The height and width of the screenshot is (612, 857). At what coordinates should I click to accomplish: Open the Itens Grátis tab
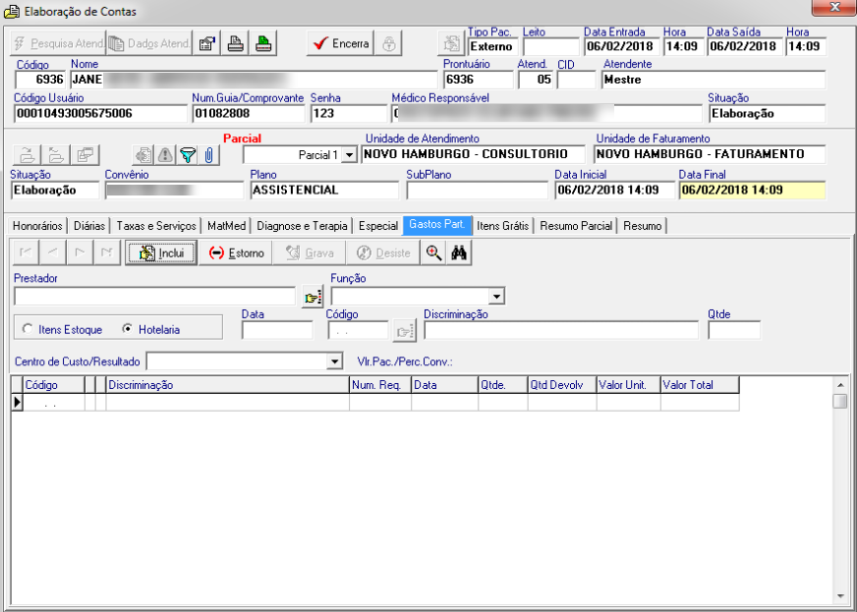coord(503,226)
